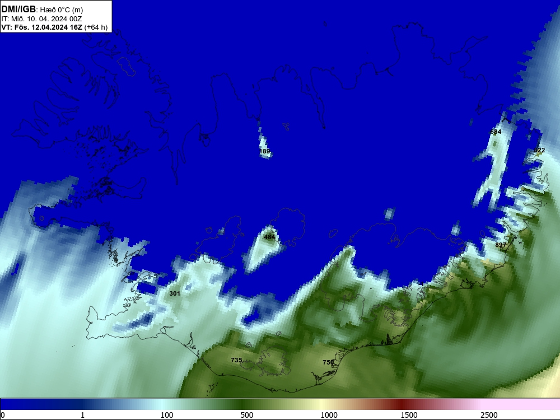The height and width of the screenshot is (420, 560).
Task: Click the 822 height value label
Action: pos(540,150)
